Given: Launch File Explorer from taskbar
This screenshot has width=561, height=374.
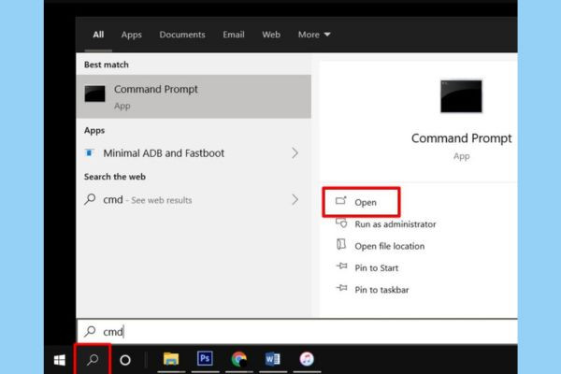Looking at the screenshot, I should point(171,359).
